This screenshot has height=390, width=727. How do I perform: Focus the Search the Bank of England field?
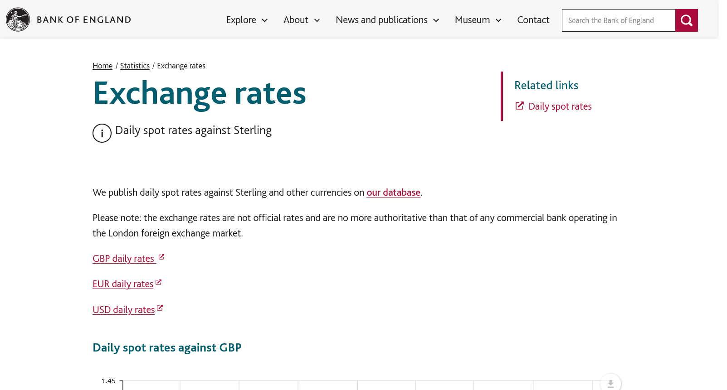[x=618, y=20]
